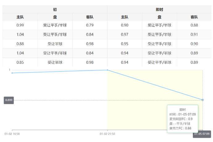Screen dimensions: 213x142
Task: Select the 0.79 odds cell
Action: (90, 25)
